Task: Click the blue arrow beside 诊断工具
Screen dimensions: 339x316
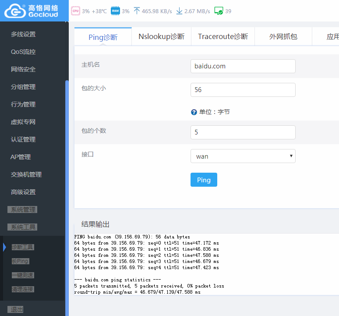Action: 4,247
